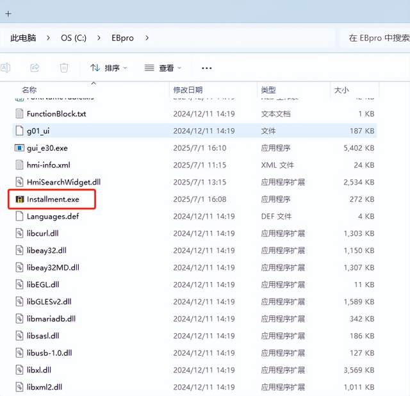Click the share icon in the toolbar
410x396 pixels.
pyautogui.click(x=35, y=67)
